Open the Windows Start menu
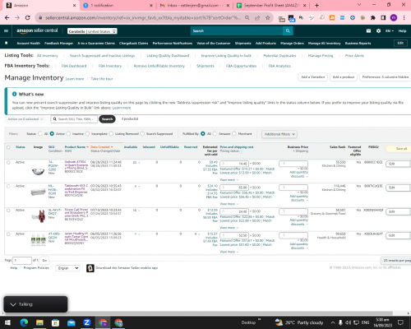The image size is (411, 329). [7, 322]
